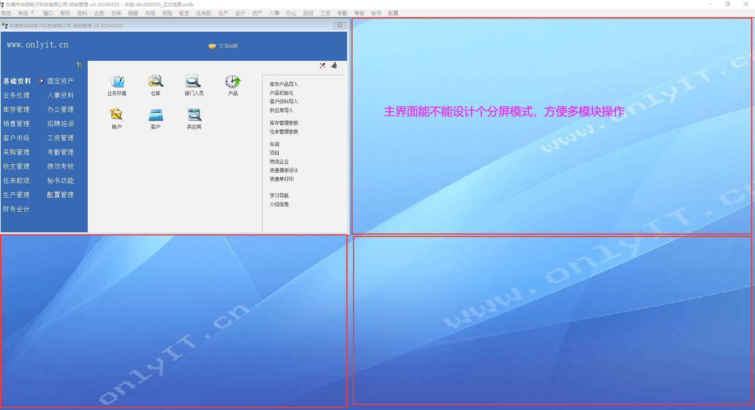The image size is (755, 410).
Task: Open the 客户 customer icon
Action: click(155, 115)
